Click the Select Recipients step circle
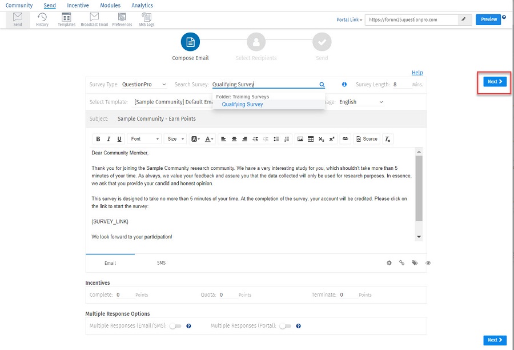 [x=256, y=42]
